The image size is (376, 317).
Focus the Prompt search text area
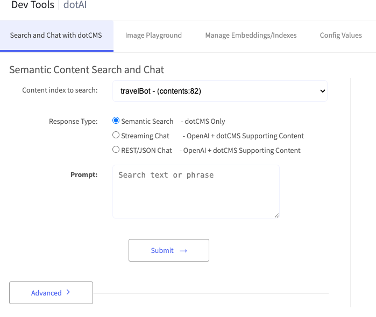tap(196, 191)
